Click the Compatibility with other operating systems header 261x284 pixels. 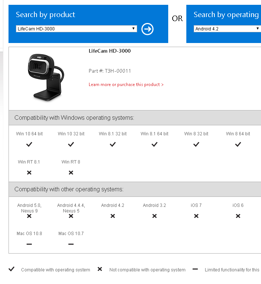pyautogui.click(x=69, y=189)
